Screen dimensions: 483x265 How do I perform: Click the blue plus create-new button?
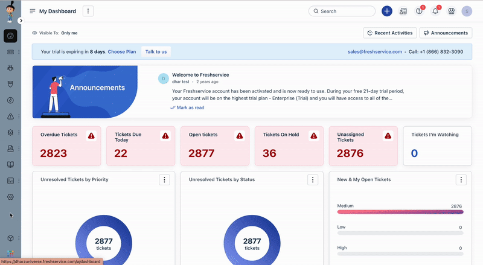tap(387, 11)
